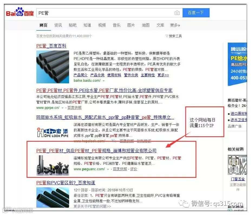
Task: Click the www.pprpe.cn/ URL
Action: (48, 108)
